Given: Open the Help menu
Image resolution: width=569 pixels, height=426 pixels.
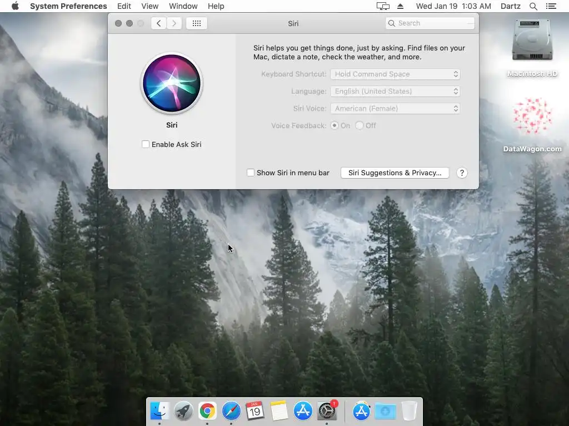Looking at the screenshot, I should (216, 6).
